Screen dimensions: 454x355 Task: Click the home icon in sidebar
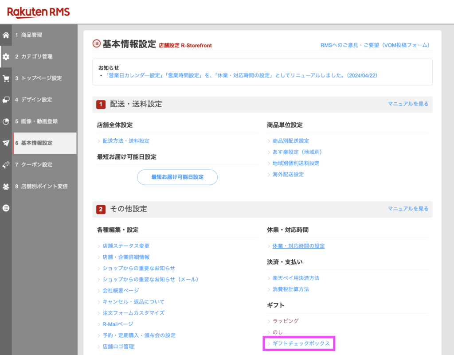[6, 35]
